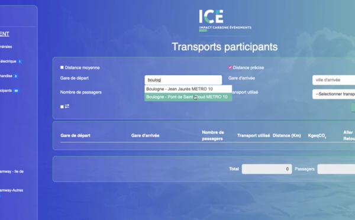Tick the Distance moyenne checkbox

click(x=62, y=67)
